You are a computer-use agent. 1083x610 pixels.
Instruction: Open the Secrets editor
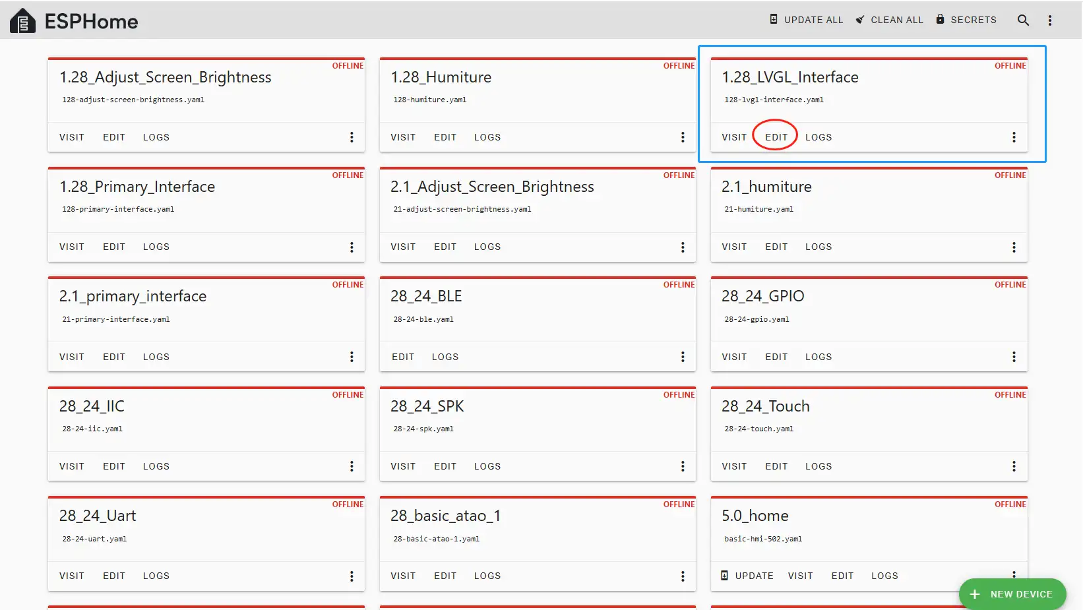click(966, 20)
